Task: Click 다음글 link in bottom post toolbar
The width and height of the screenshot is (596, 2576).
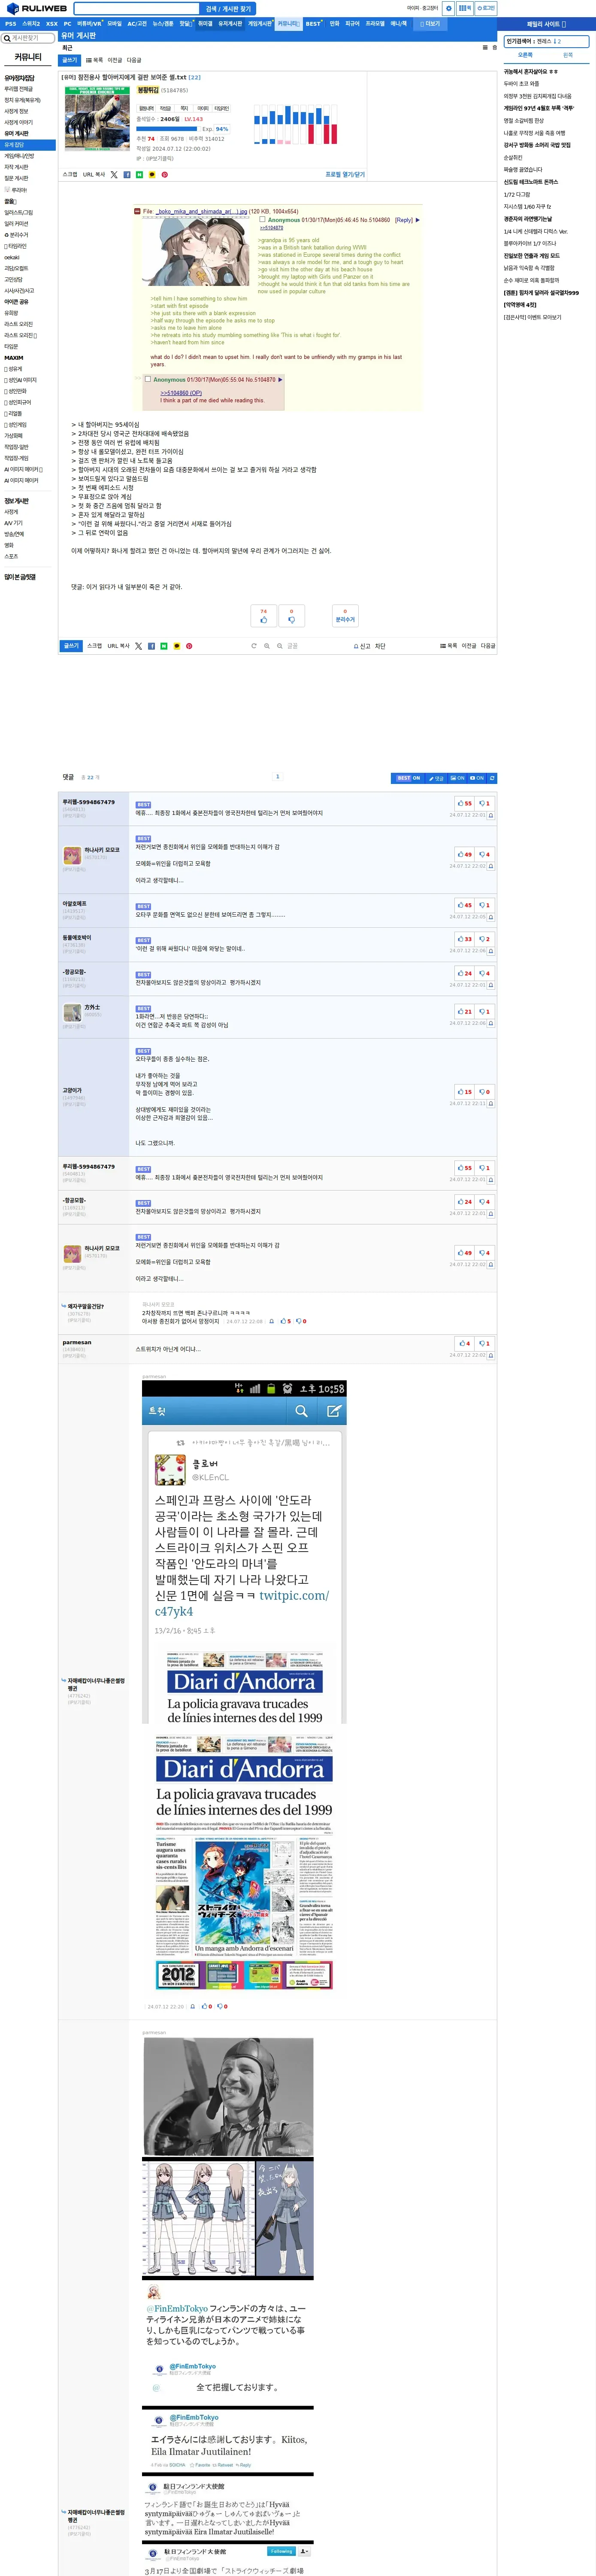Action: (x=488, y=646)
